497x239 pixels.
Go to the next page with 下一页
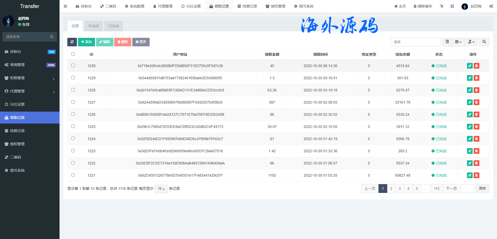click(x=451, y=189)
